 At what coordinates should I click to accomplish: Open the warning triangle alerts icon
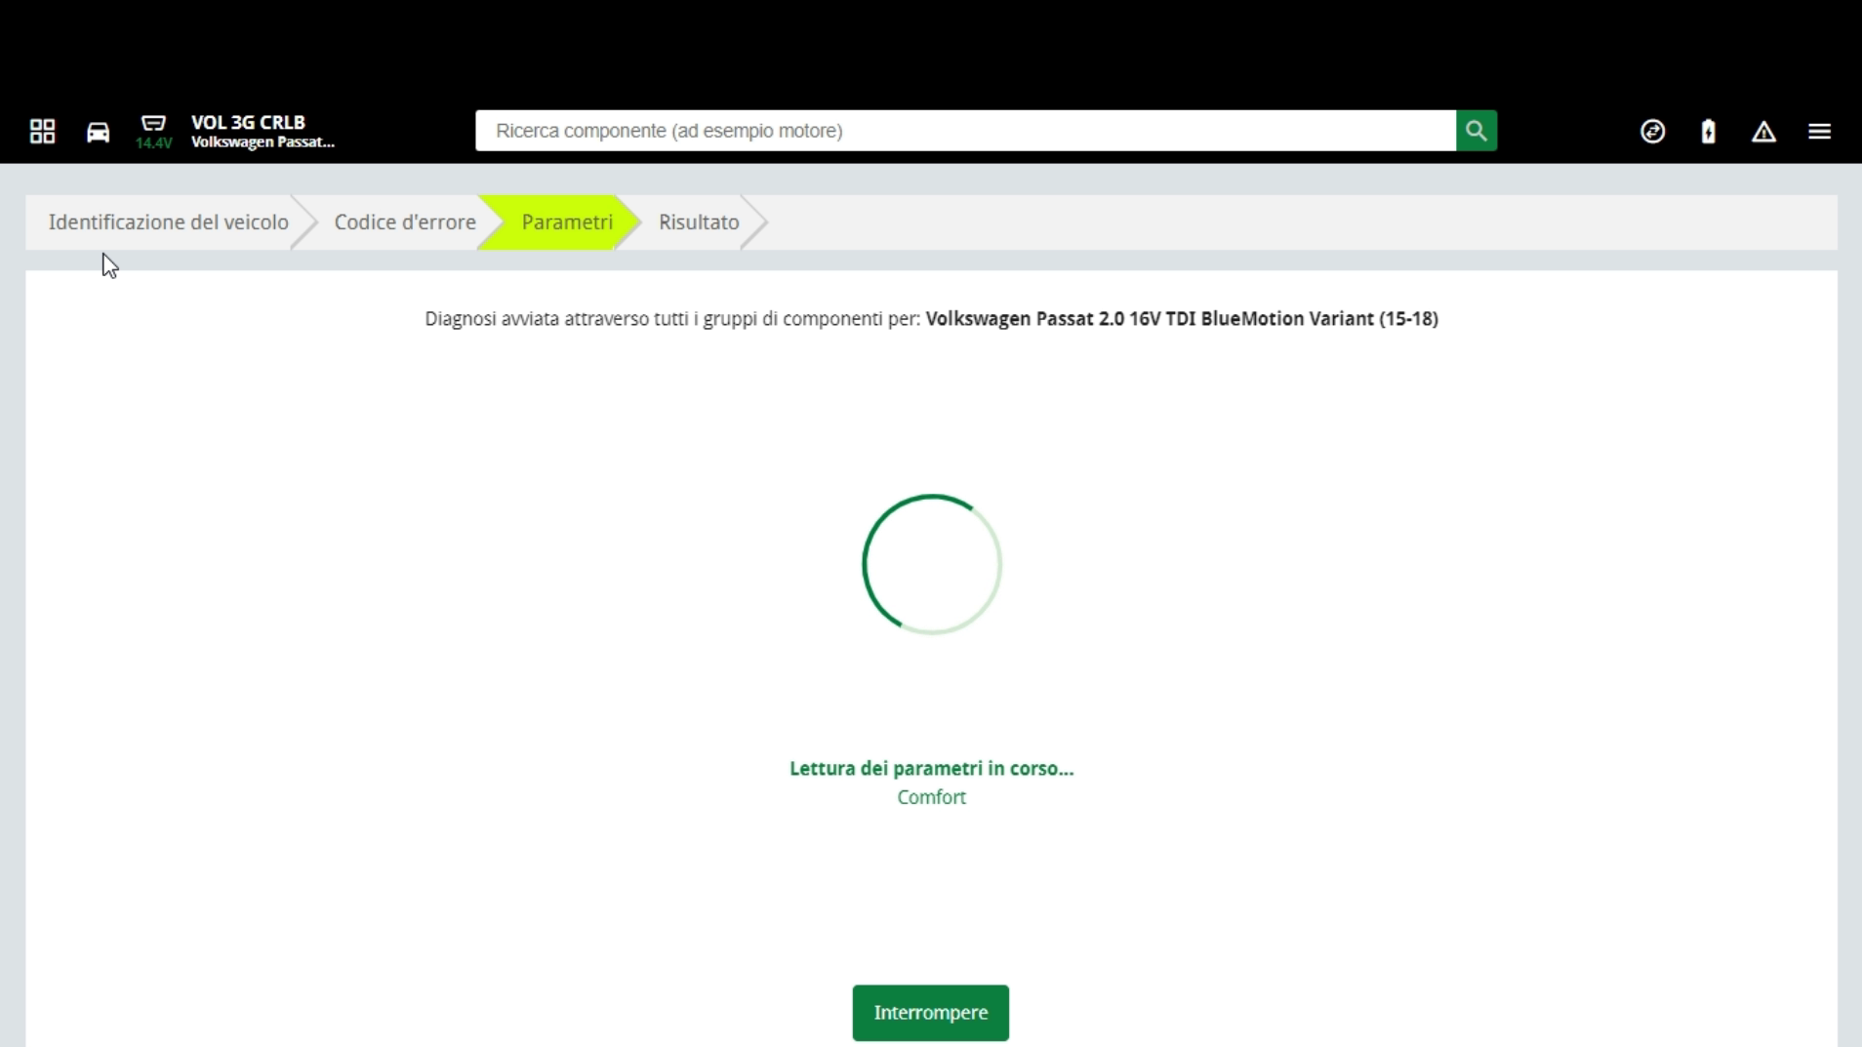(1763, 132)
